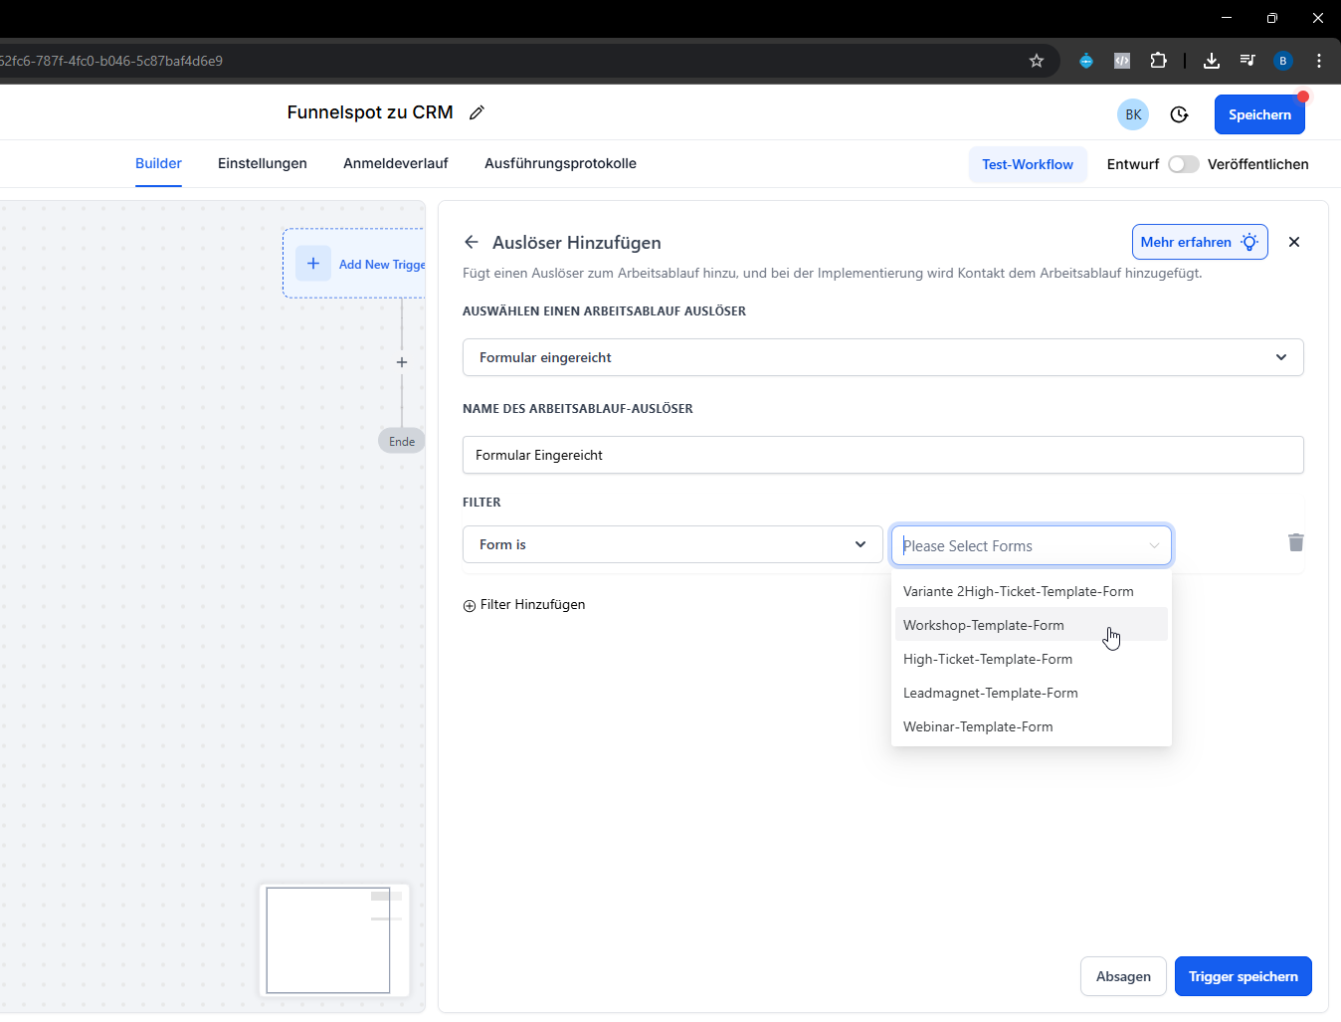Viewport: 1341px width, 1022px height.
Task: Click the plus icon in Add New Trigger
Action: (x=313, y=263)
